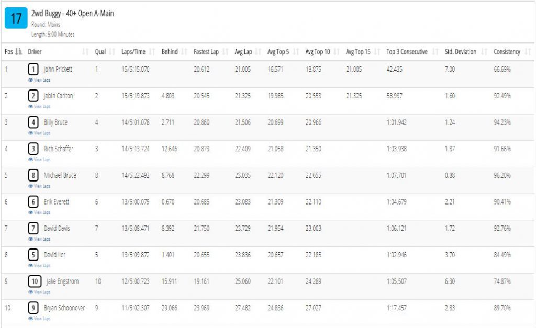Open View Laps under Jake Engstrom
Viewport: 536px width, 328px height.
39,292
